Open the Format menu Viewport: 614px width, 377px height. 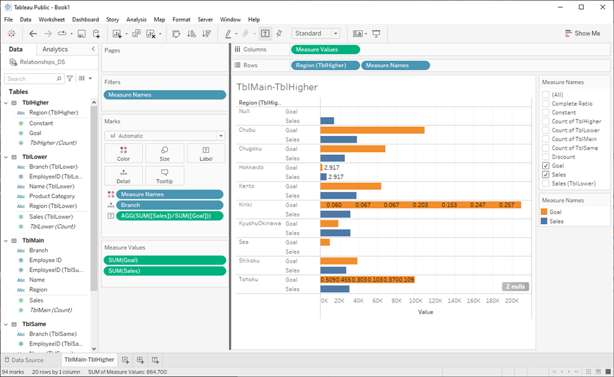click(182, 19)
